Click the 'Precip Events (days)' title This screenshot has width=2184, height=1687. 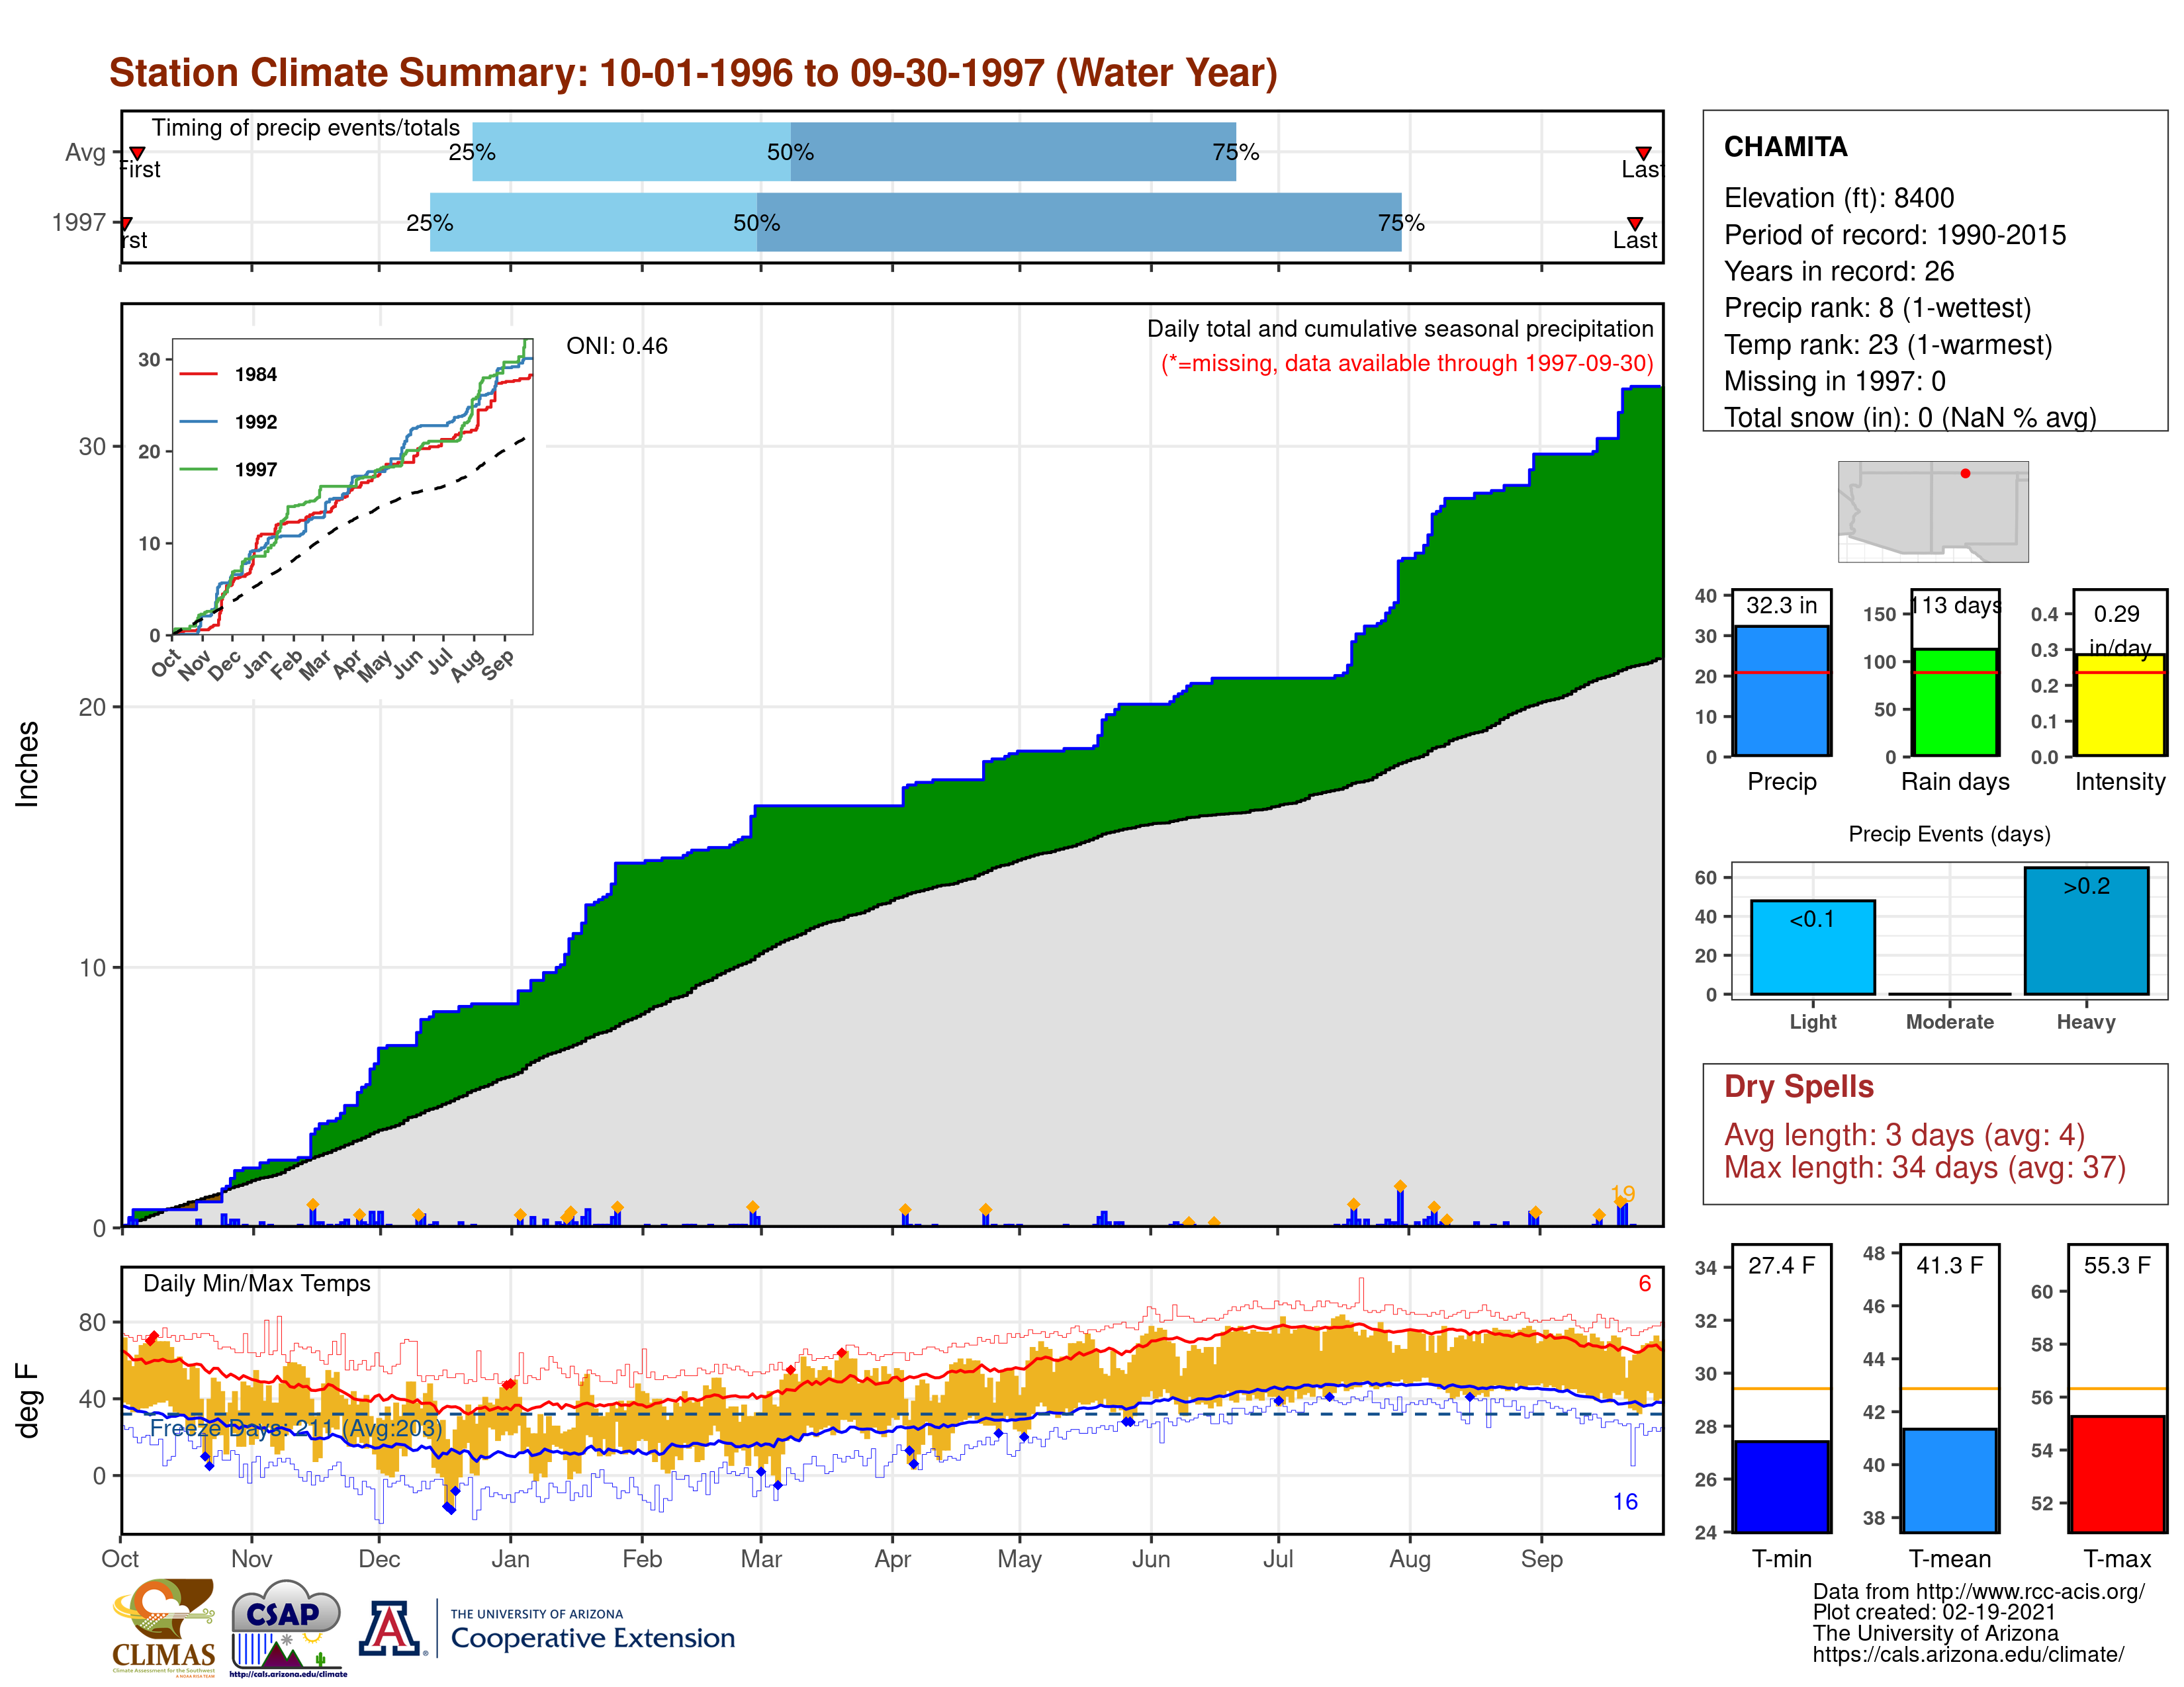point(1949,834)
